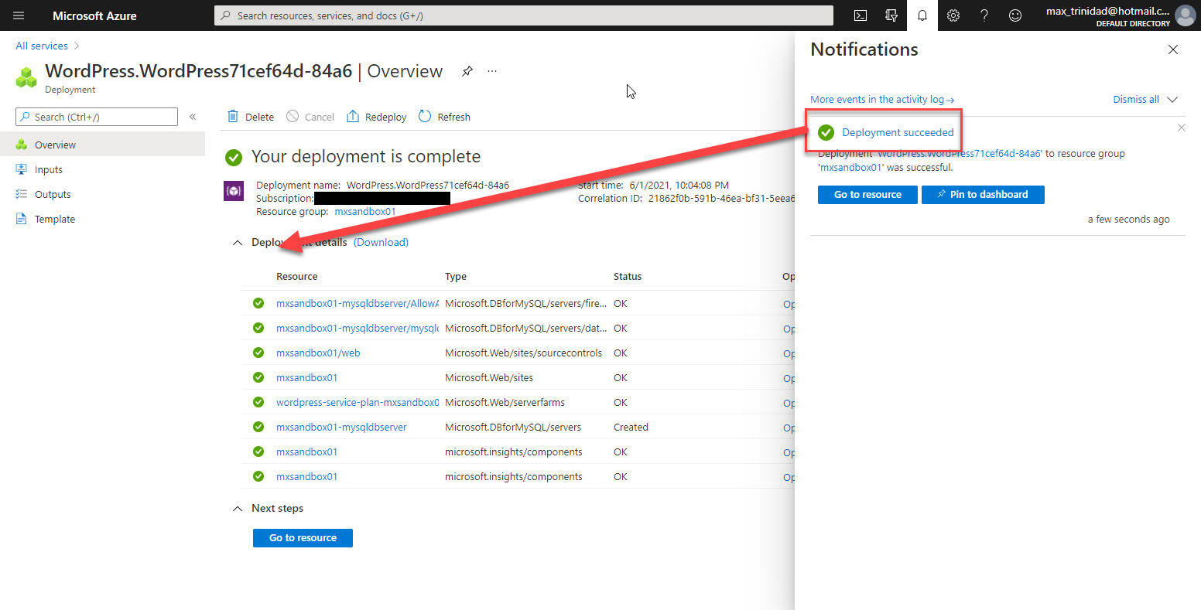Screen dimensions: 1201x610
Task: Click Microsoft.Web/sites/sourcecontrols type cell
Action: pos(523,353)
